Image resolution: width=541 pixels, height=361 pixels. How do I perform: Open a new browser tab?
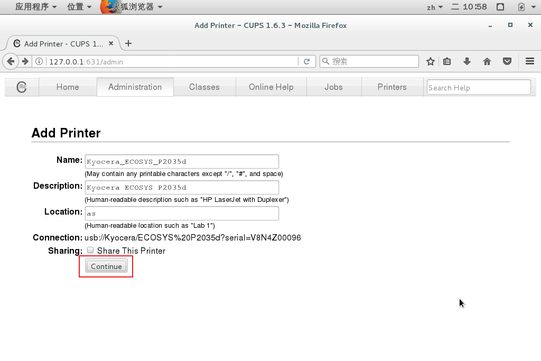[128, 43]
